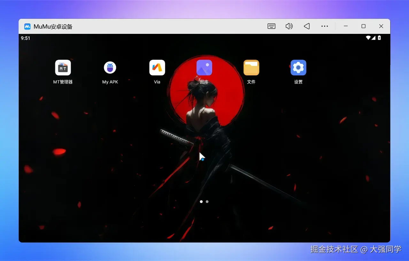Open the 图库 gallery app
This screenshot has width=409, height=261.
pos(204,68)
